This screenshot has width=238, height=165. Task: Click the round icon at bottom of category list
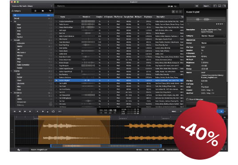[x=51, y=104]
